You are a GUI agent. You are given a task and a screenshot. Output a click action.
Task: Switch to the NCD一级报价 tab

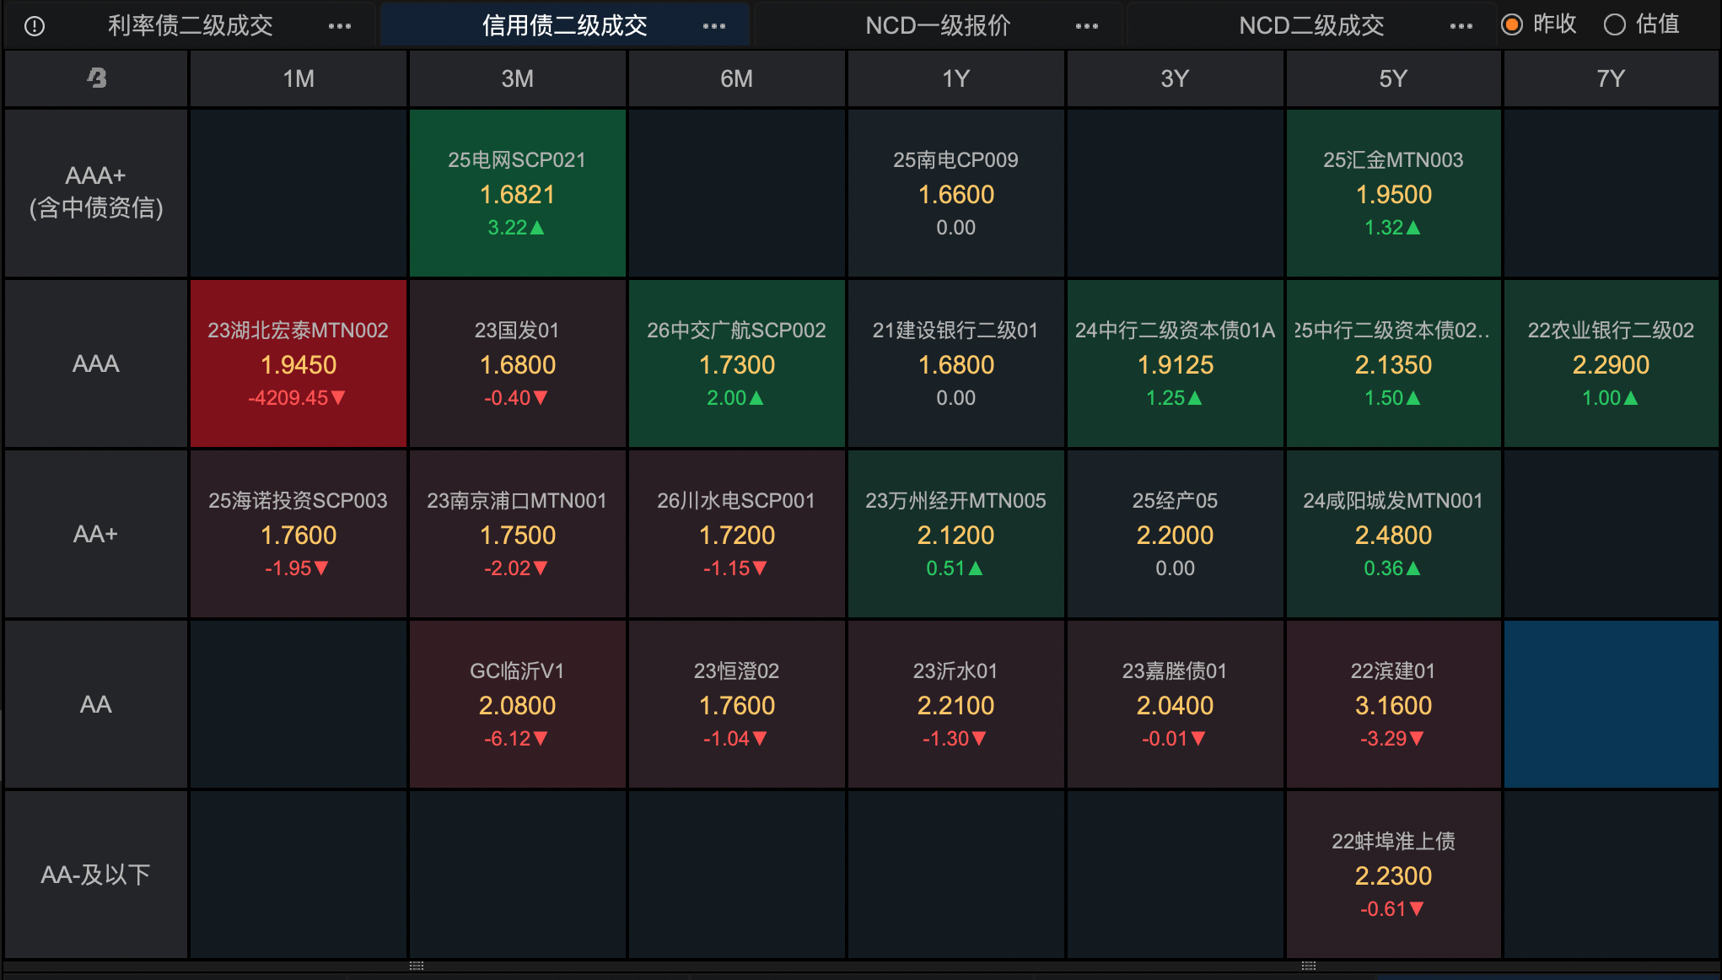click(938, 26)
